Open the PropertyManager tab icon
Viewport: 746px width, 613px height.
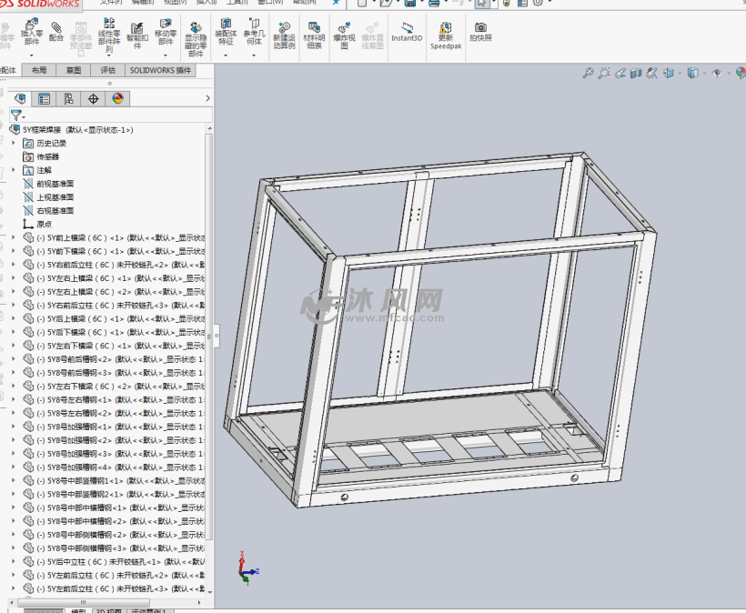click(44, 98)
